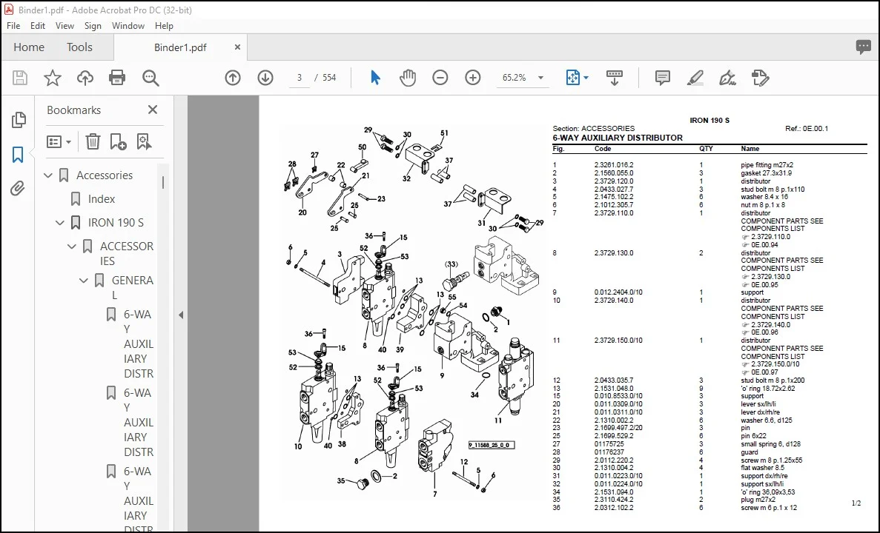Image resolution: width=880 pixels, height=533 pixels.
Task: Open the Index bookmark
Action: (101, 199)
